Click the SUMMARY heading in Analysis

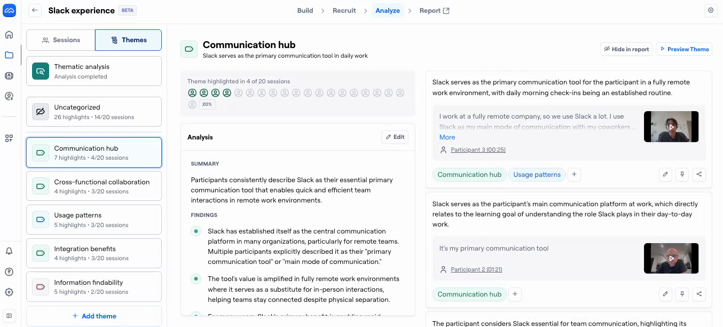click(x=205, y=164)
